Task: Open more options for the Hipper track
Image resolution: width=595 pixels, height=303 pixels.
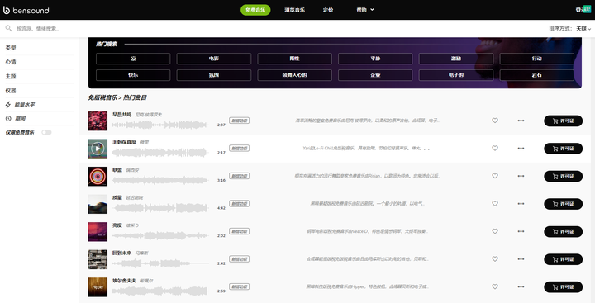Action: [521, 286]
